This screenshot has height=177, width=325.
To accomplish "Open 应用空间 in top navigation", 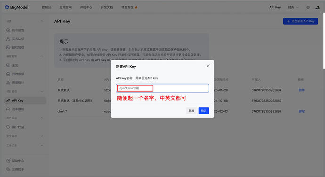I will coord(65,7).
